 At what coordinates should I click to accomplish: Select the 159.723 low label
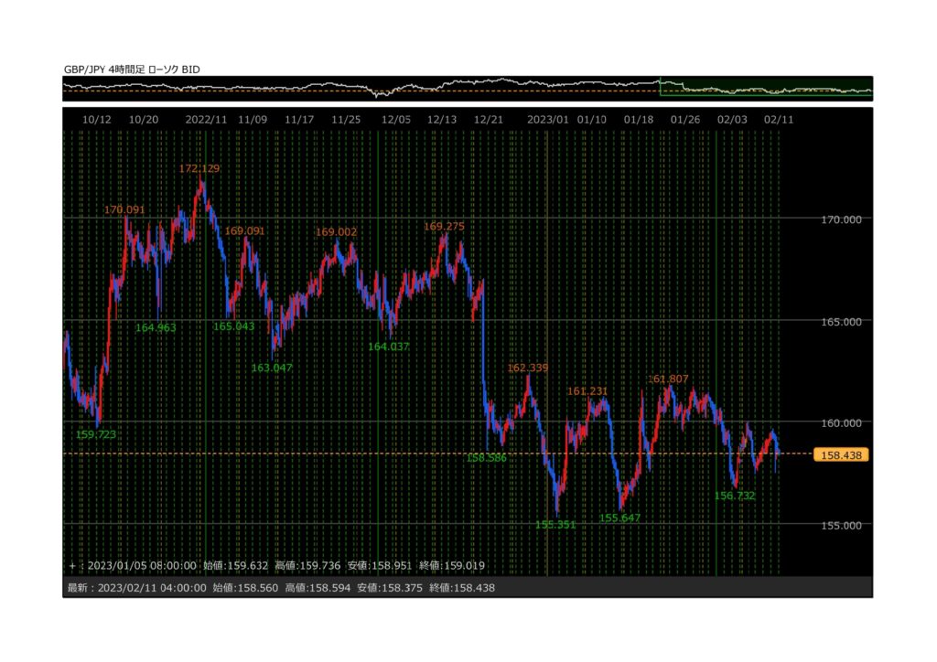[x=96, y=434]
